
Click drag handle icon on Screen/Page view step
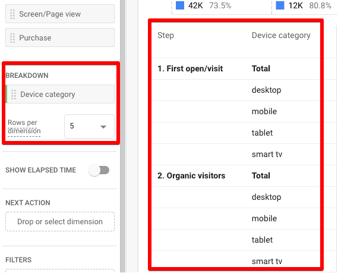point(12,14)
